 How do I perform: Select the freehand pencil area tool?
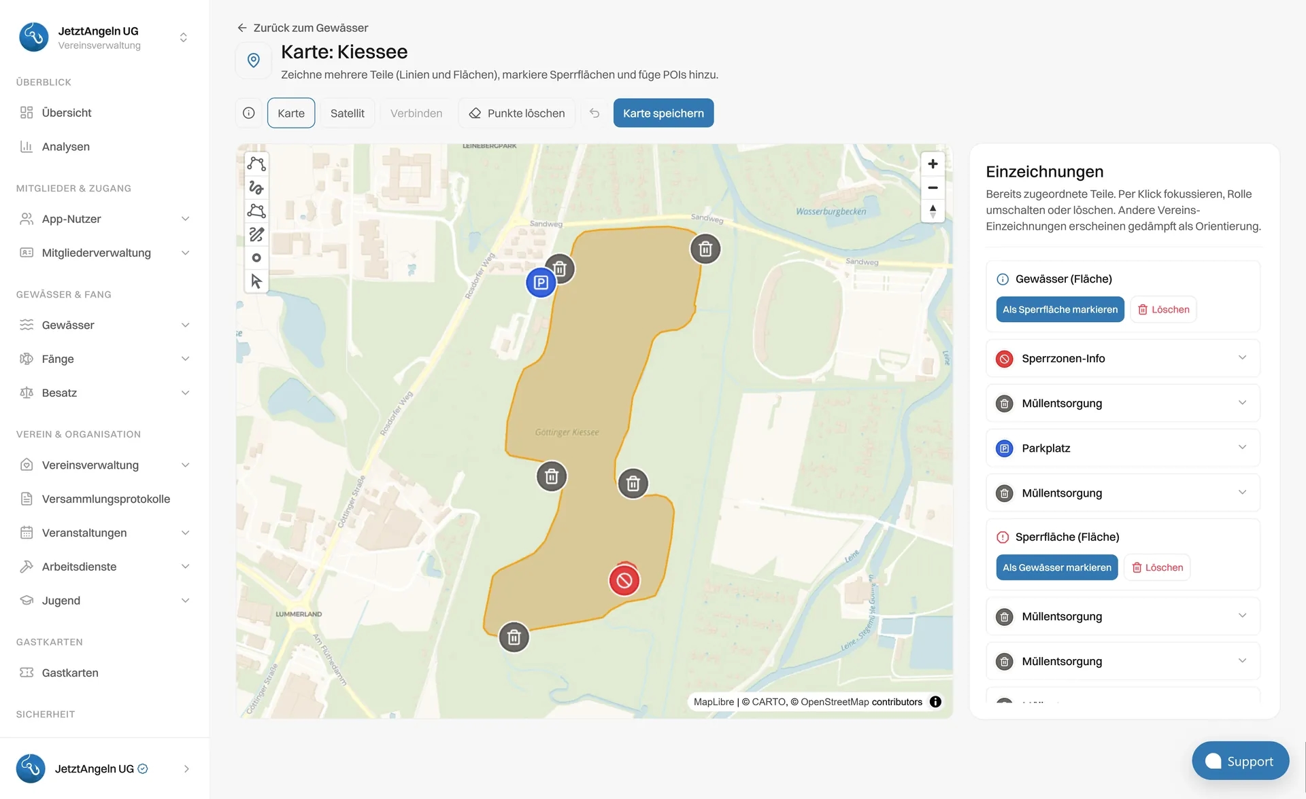click(256, 234)
